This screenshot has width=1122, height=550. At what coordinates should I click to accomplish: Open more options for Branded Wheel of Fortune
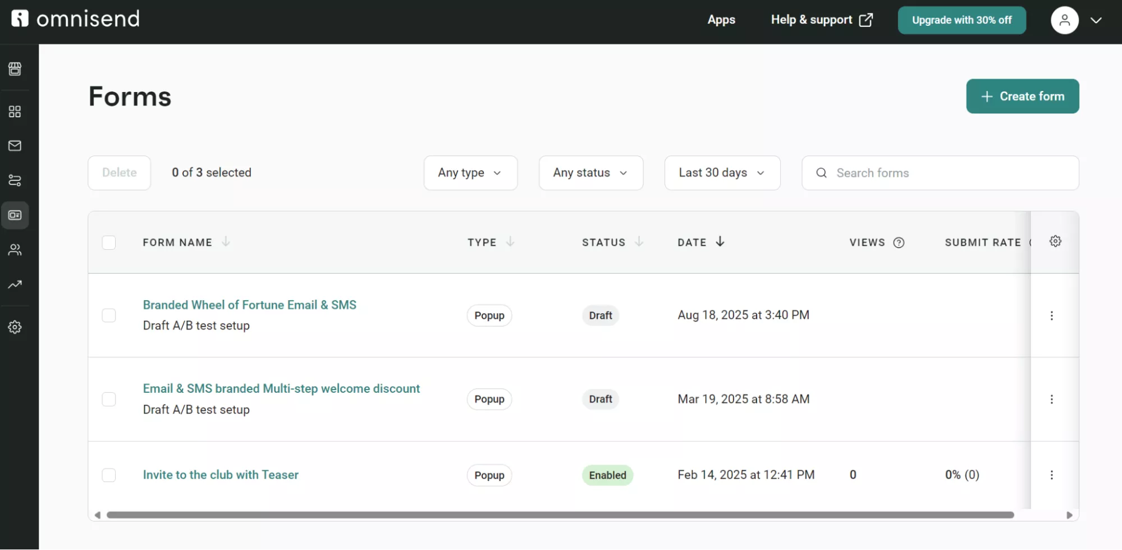point(1051,315)
